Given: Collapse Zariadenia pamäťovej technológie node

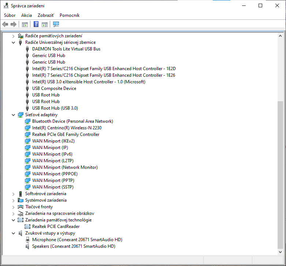Looking at the screenshot, I should 13,220.
